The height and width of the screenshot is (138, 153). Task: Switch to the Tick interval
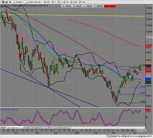pos(82,2)
